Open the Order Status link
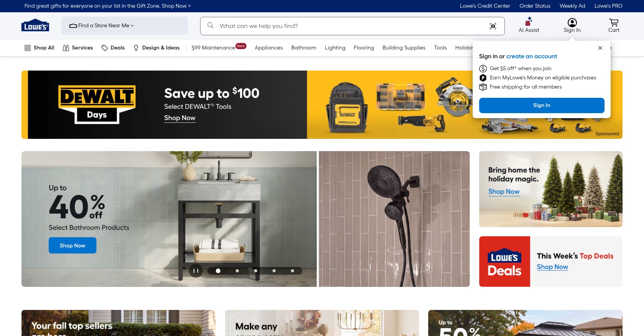This screenshot has width=644, height=336. point(535,6)
